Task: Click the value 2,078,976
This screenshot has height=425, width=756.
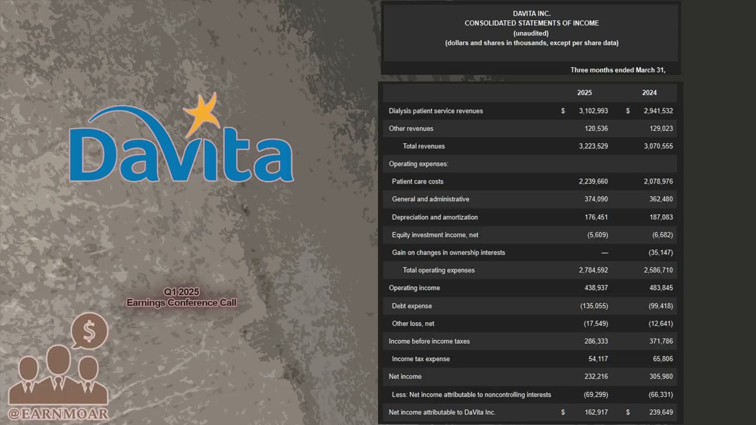Action: [x=658, y=182]
